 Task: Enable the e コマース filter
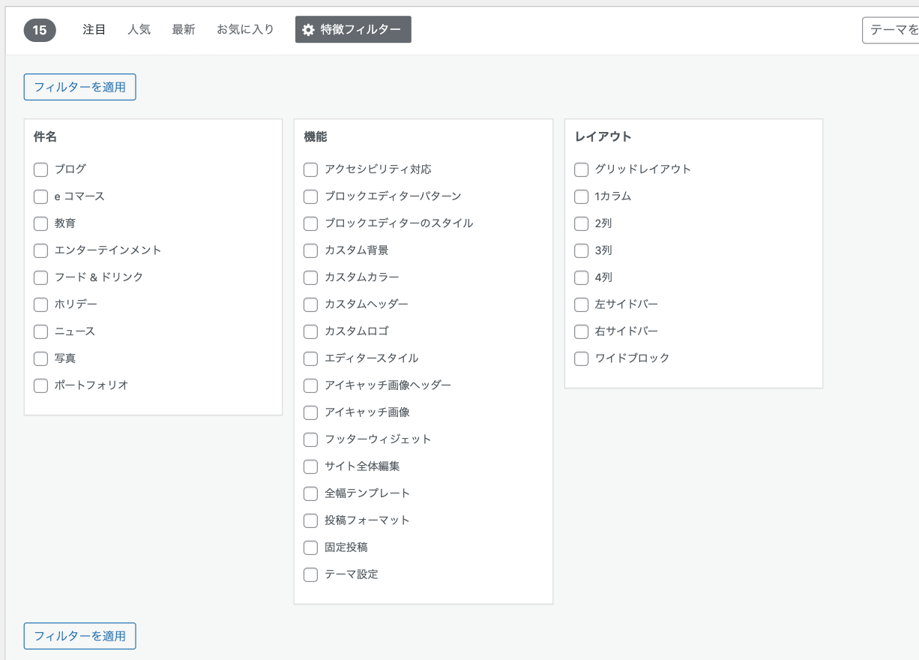(40, 196)
